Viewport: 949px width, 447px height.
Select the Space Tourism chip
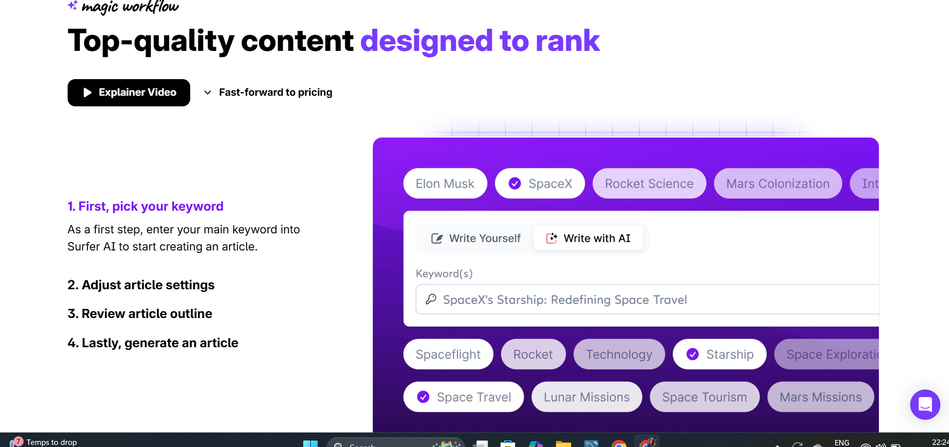coord(704,397)
